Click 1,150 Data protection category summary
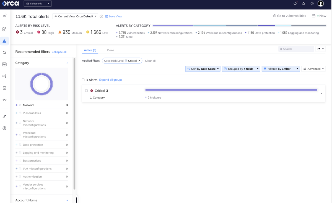 [x=260, y=33]
